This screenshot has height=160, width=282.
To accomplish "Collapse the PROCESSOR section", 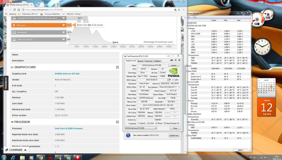I will (117, 122).
